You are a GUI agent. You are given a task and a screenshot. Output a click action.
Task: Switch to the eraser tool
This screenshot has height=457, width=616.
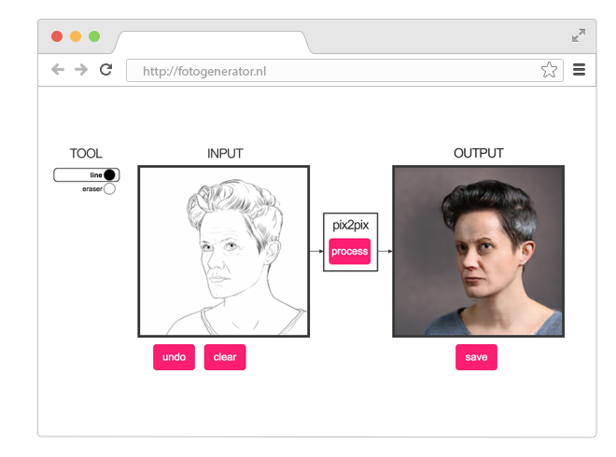pyautogui.click(x=109, y=189)
